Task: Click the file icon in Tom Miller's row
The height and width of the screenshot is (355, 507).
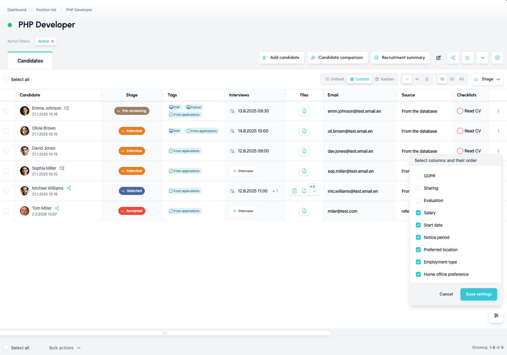Action: (304, 211)
